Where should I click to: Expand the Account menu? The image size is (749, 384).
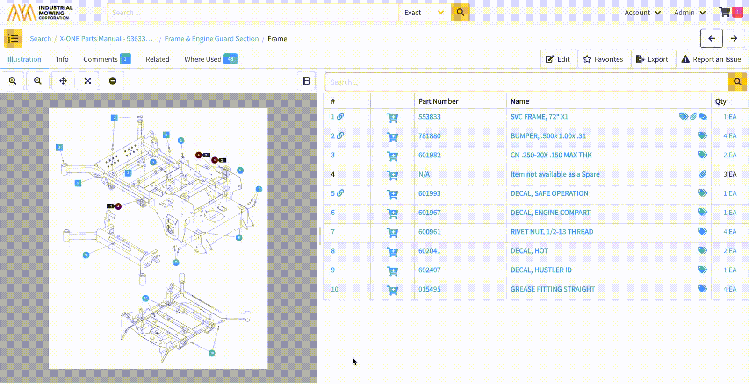pos(642,13)
